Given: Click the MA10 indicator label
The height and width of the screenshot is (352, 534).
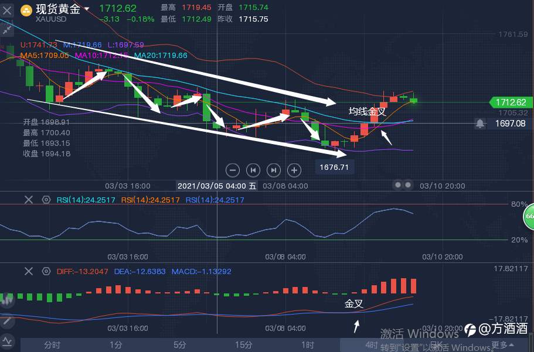Looking at the screenshot, I should 101,56.
